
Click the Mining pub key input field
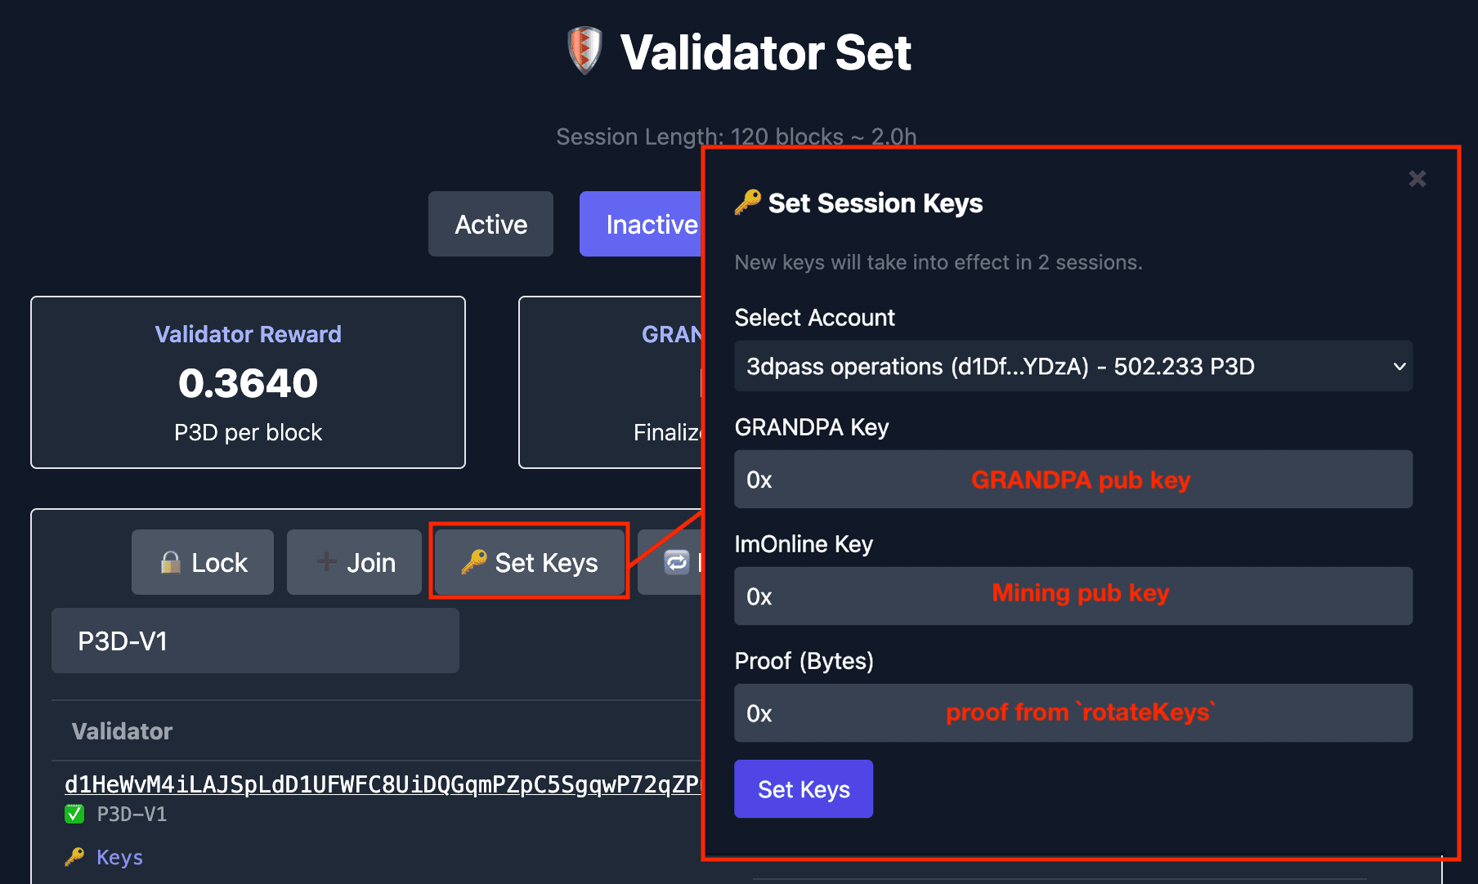(x=1073, y=596)
